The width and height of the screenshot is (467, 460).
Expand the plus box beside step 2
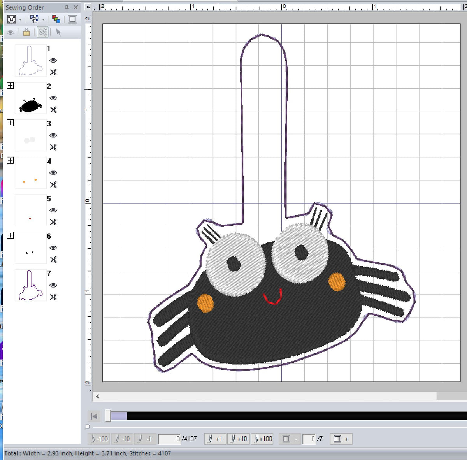click(x=11, y=85)
